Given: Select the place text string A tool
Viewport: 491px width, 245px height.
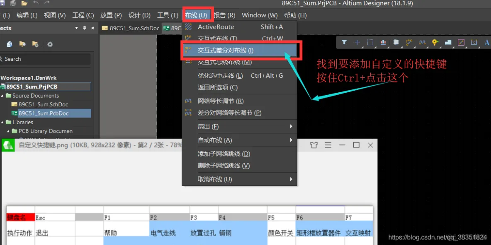Looking at the screenshot, I should tap(486, 42).
